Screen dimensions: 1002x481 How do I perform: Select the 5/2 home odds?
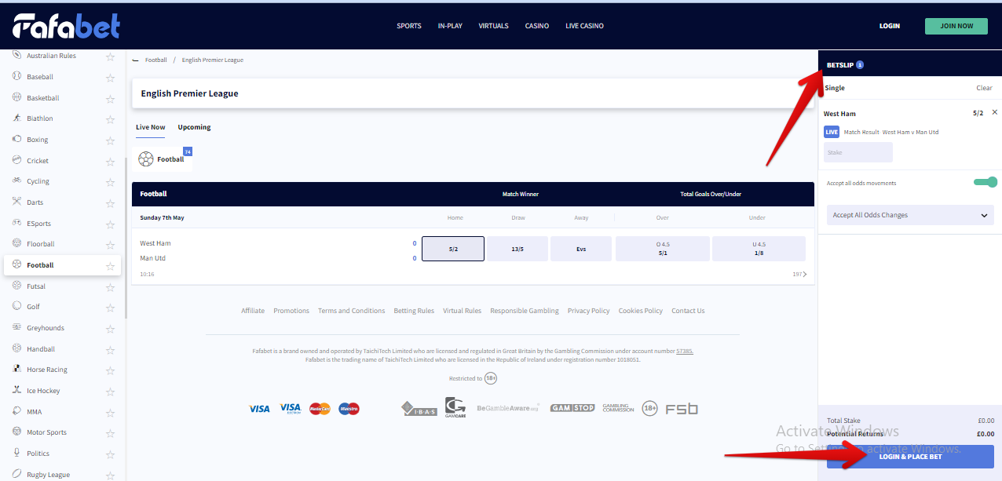pyautogui.click(x=453, y=249)
